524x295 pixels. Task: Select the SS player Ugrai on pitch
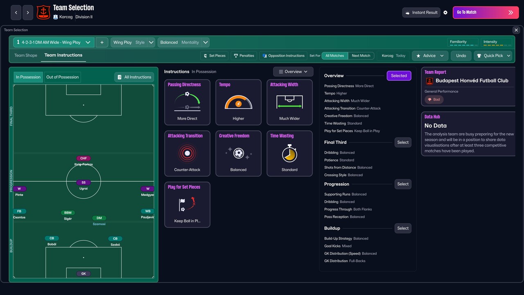pos(84,183)
